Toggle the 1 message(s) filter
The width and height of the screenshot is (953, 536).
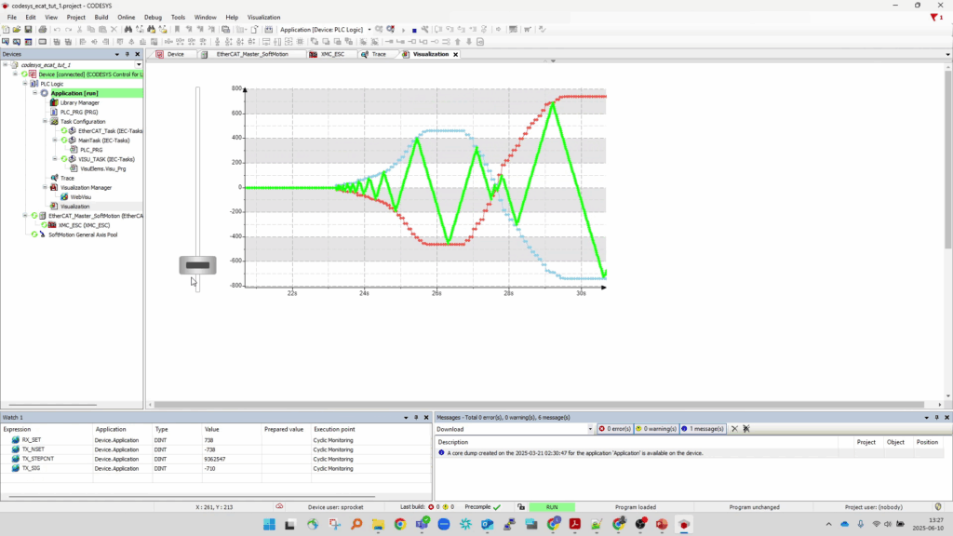pyautogui.click(x=704, y=429)
